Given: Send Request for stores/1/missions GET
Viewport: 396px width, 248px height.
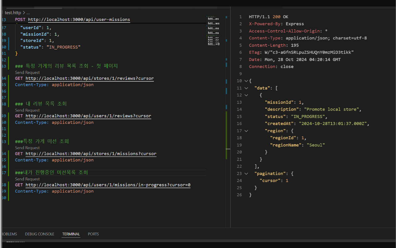Looking at the screenshot, I should [x=27, y=148].
